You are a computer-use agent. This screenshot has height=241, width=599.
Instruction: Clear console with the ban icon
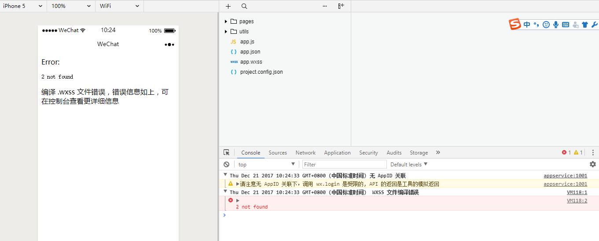(x=226, y=165)
